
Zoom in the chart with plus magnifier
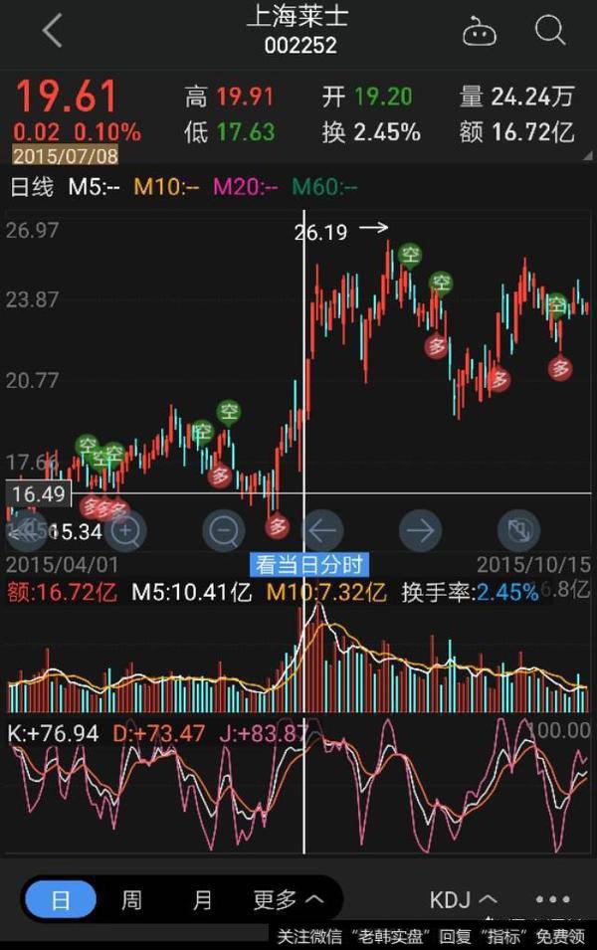tap(125, 531)
